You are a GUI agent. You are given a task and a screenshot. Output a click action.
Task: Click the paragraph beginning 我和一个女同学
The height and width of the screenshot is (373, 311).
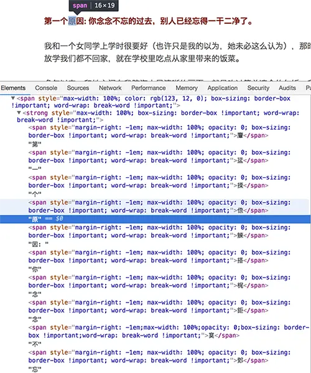(x=177, y=52)
